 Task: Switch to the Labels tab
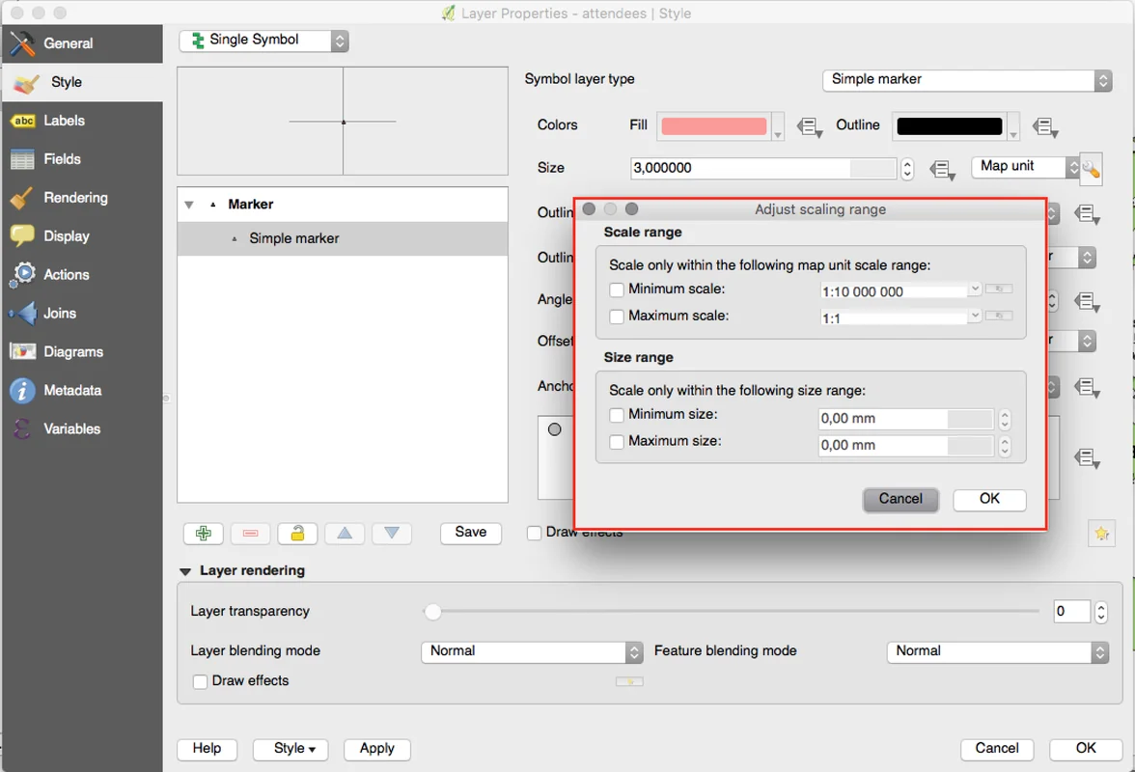tap(64, 121)
